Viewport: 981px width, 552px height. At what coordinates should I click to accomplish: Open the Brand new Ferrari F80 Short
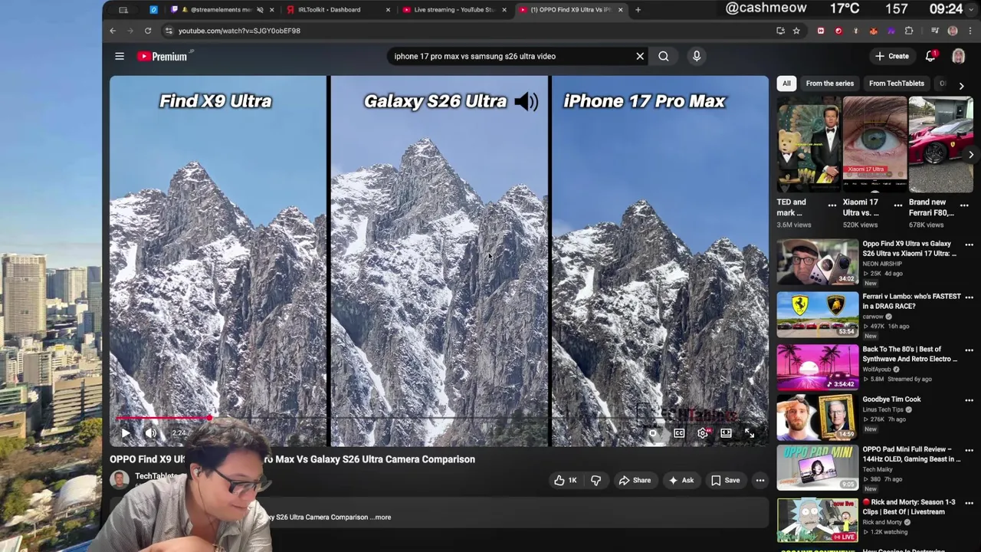click(940, 145)
